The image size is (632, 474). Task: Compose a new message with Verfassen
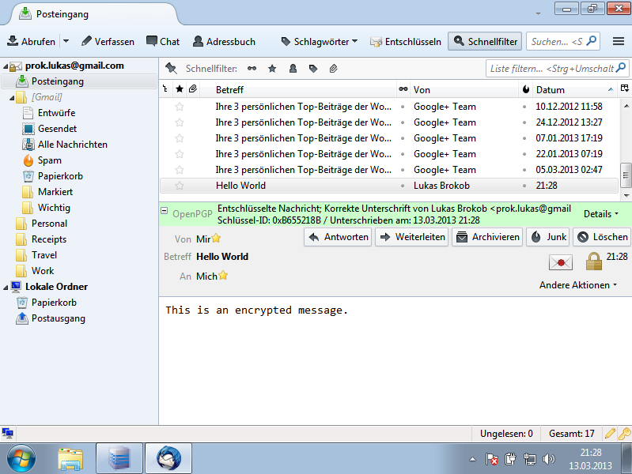(108, 42)
